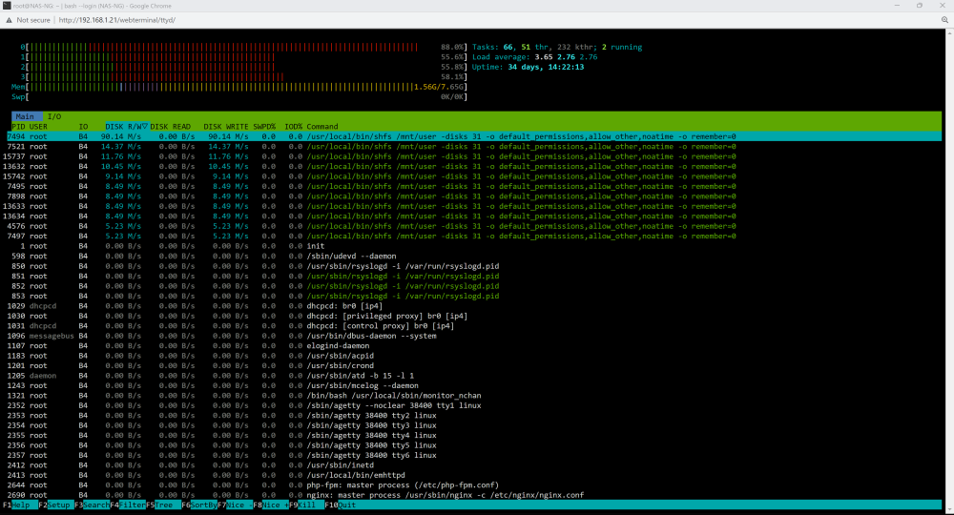Select the init process row

474,246
